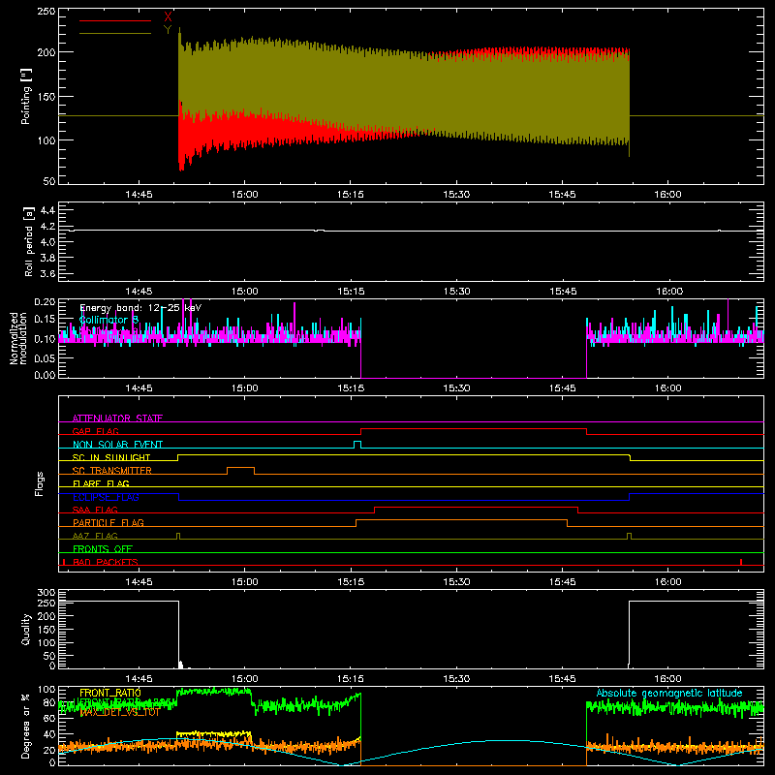Click the 250 tick on Pointing axis
Screen dimensions: 775x775
[46, 12]
